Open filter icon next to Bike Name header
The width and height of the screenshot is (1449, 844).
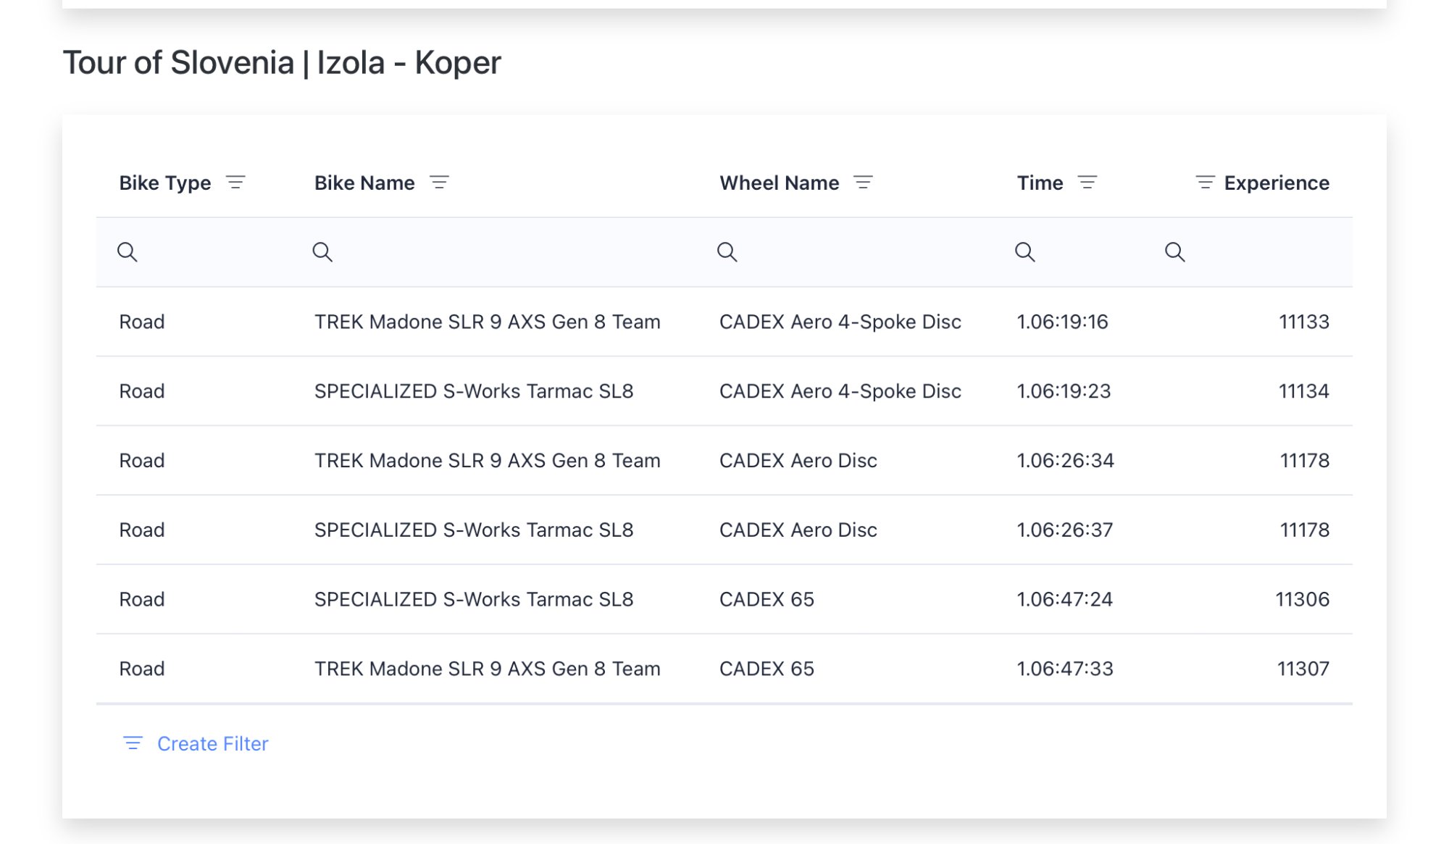tap(439, 183)
